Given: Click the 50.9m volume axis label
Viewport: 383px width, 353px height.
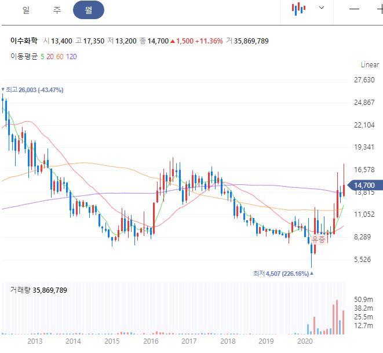Looking at the screenshot, I should (x=363, y=300).
